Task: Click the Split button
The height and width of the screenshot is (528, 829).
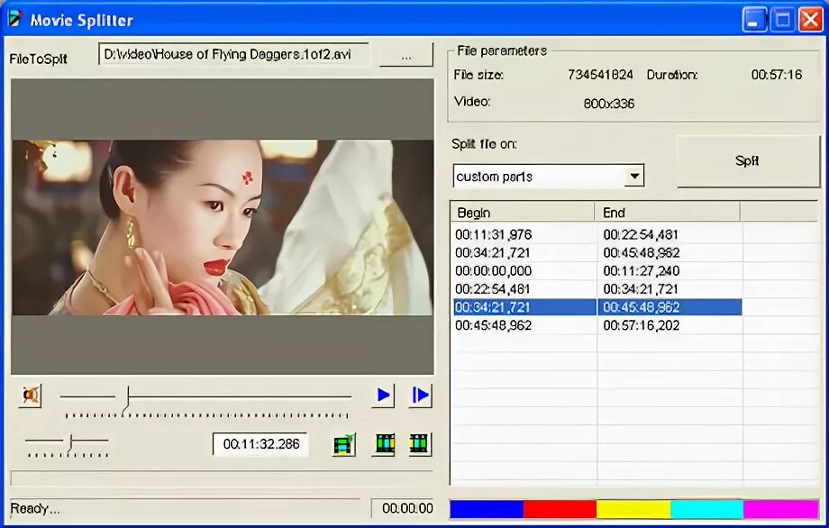Action: point(748,160)
